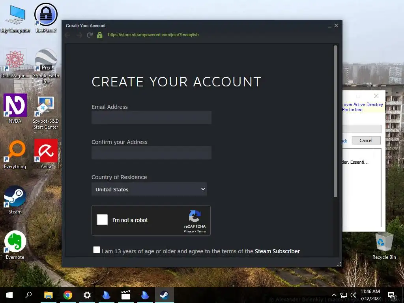The width and height of the screenshot is (404, 303).
Task: Click Cancel in the background dialog
Action: pos(366,140)
